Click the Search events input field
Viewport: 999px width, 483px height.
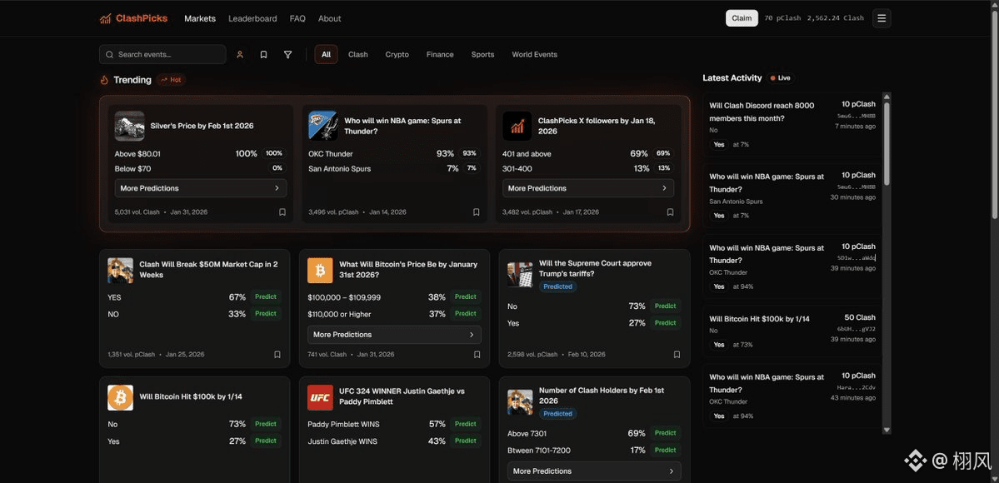pyautogui.click(x=162, y=55)
